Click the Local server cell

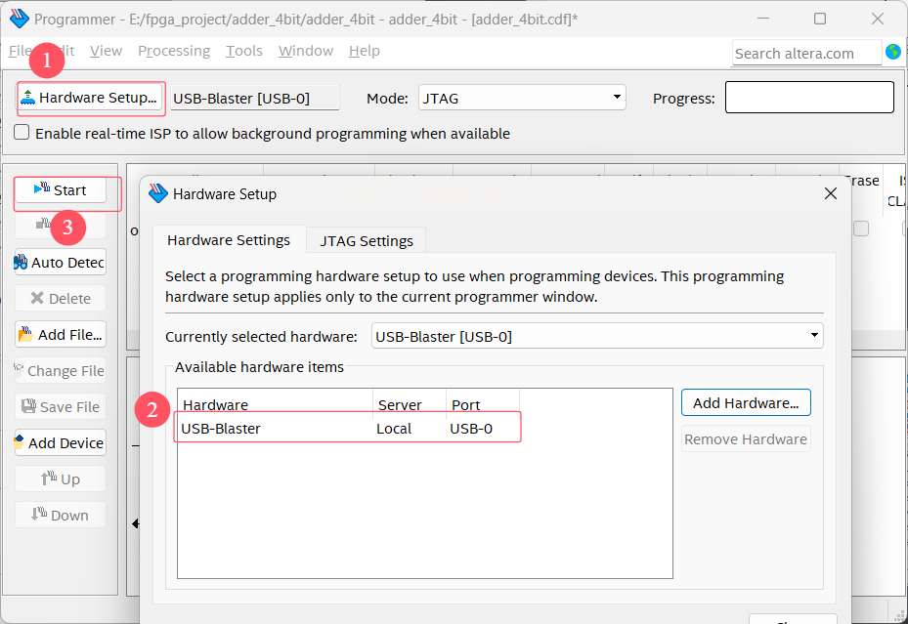394,429
